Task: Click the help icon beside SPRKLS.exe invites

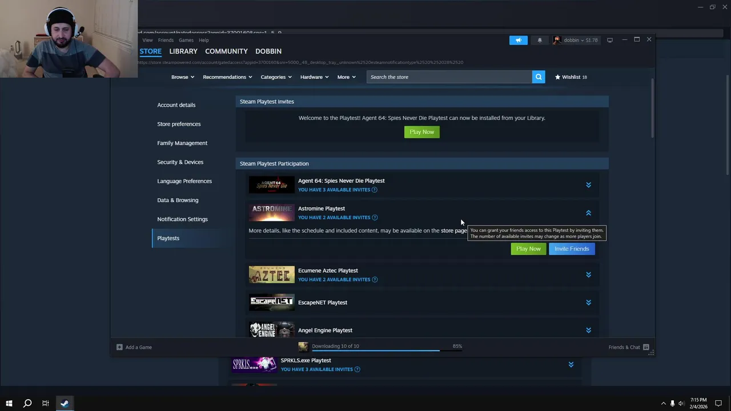Action: 358,369
